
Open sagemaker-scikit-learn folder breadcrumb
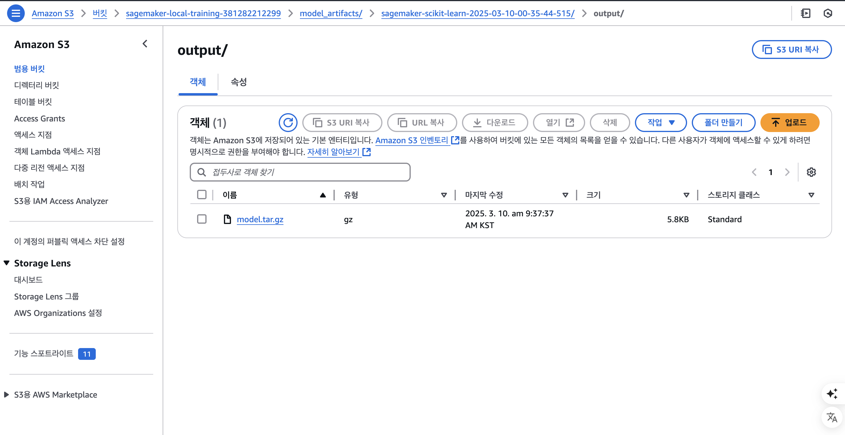[478, 14]
